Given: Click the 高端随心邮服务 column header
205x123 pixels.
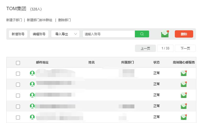Looking at the screenshot, I should [x=184, y=62].
